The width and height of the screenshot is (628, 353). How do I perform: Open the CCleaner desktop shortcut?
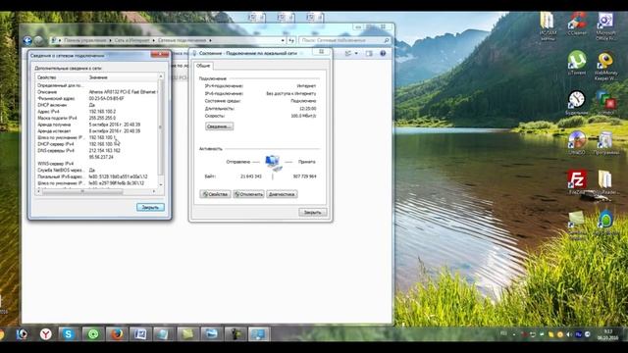tap(577, 24)
